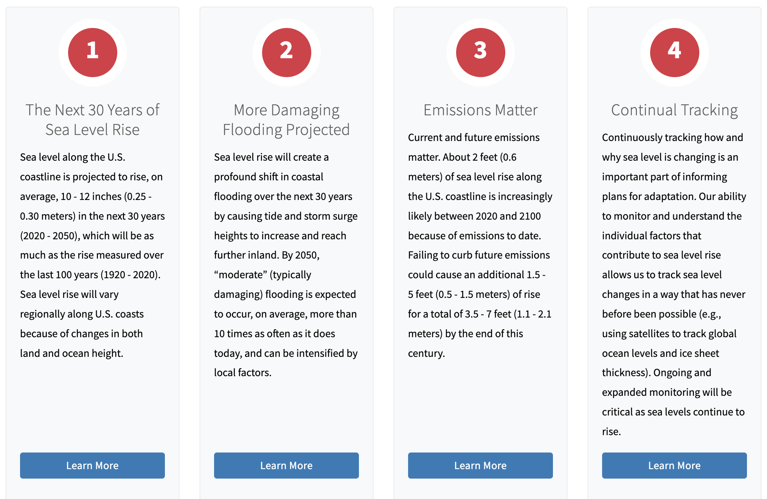Click the red number 2 circle icon
767x499 pixels.
pos(287,53)
